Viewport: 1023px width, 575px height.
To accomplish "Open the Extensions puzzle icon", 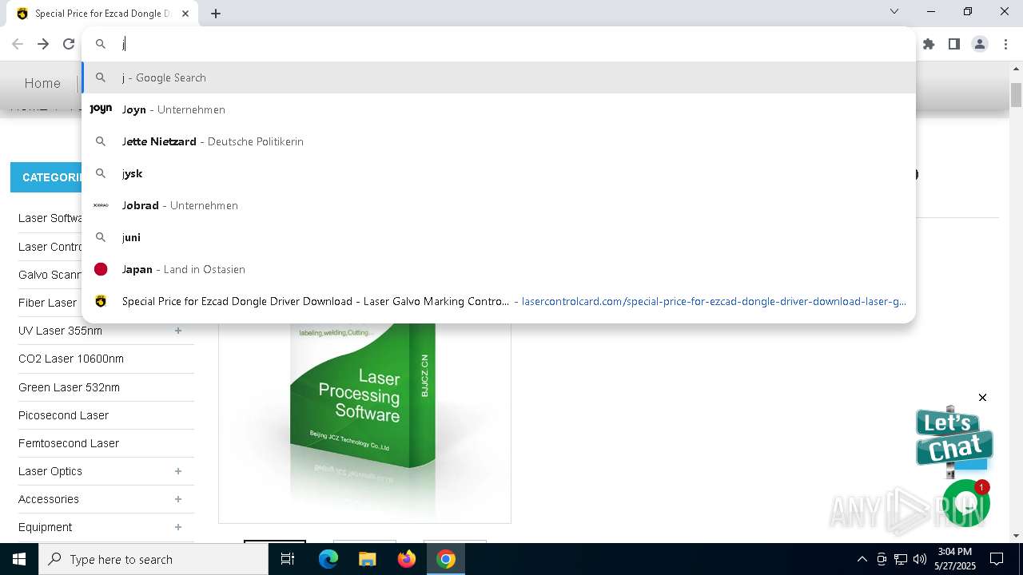I will 929,44.
